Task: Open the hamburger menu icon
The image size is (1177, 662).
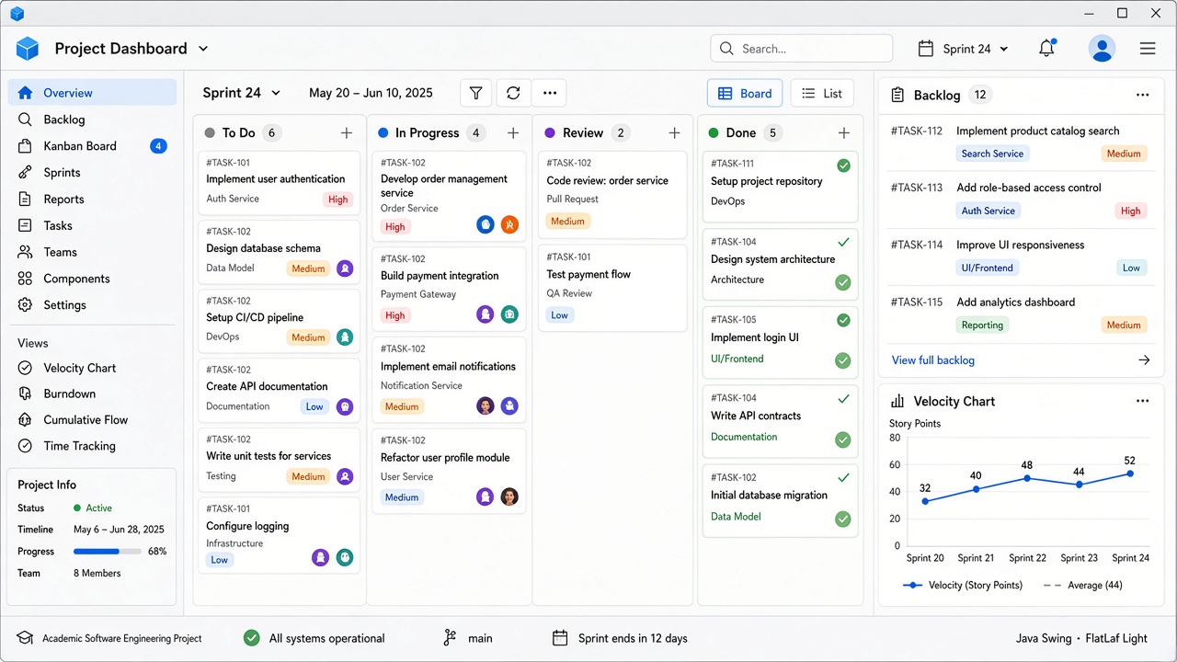Action: (x=1148, y=49)
